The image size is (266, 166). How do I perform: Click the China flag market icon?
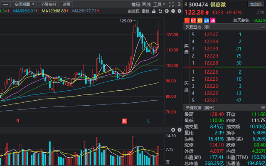[x=187, y=20]
